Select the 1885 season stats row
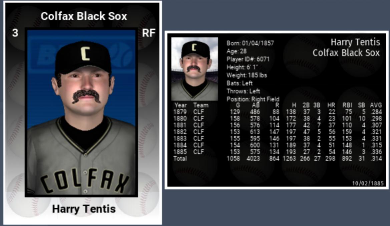 [277, 152]
